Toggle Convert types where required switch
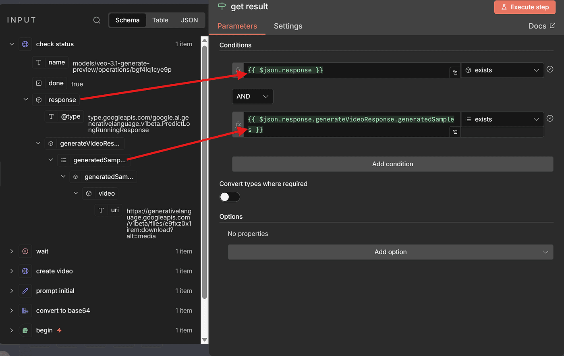The width and height of the screenshot is (564, 356). coord(230,197)
